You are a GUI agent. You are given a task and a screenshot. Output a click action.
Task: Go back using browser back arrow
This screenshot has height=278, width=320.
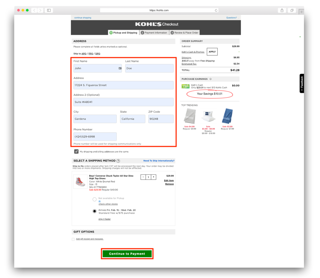pos(34,10)
